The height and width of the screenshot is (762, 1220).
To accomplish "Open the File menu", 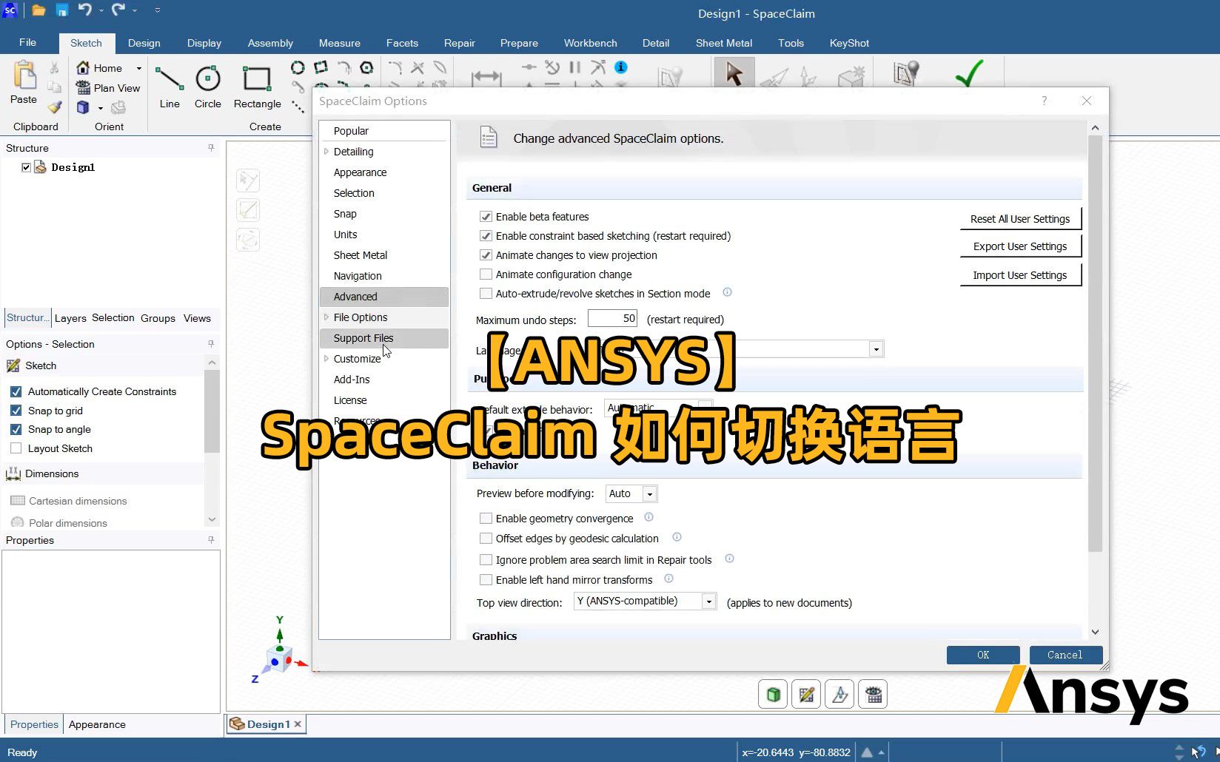I will [x=27, y=43].
